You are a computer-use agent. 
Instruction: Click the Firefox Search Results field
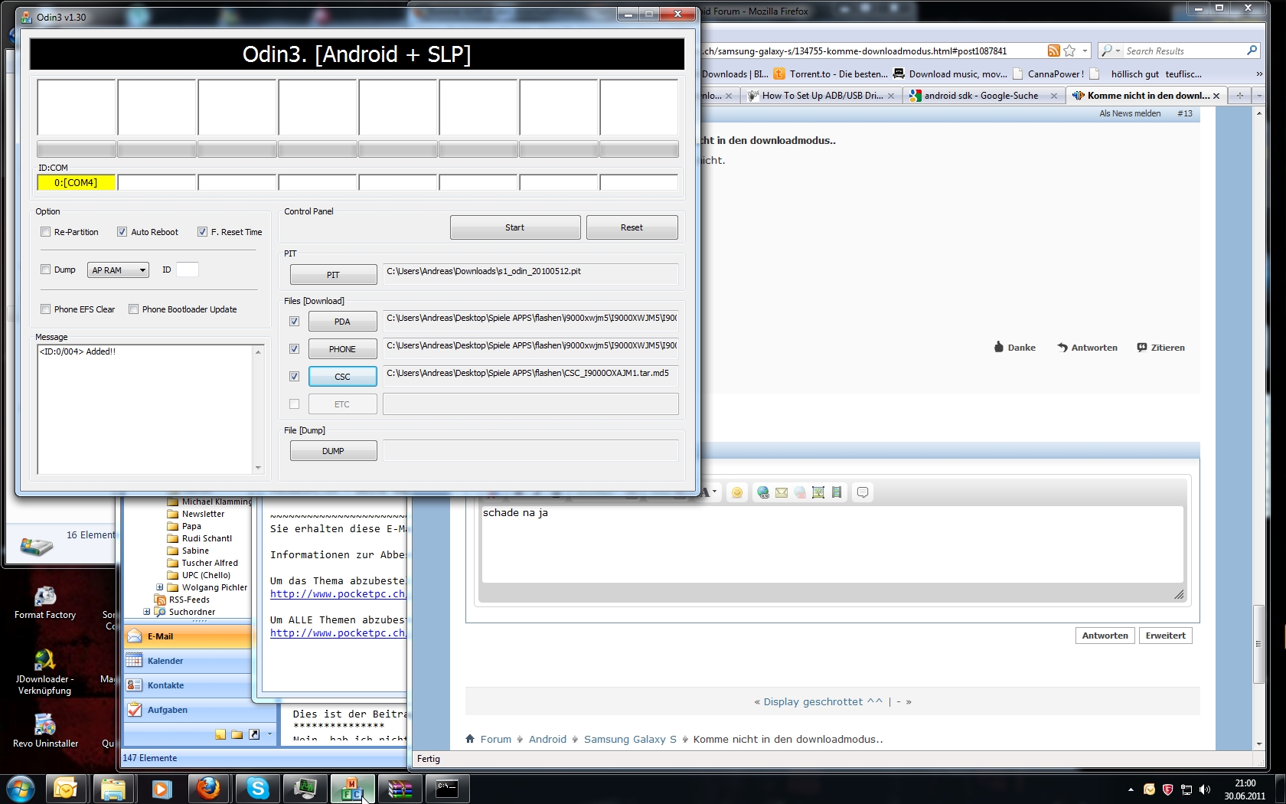point(1183,51)
